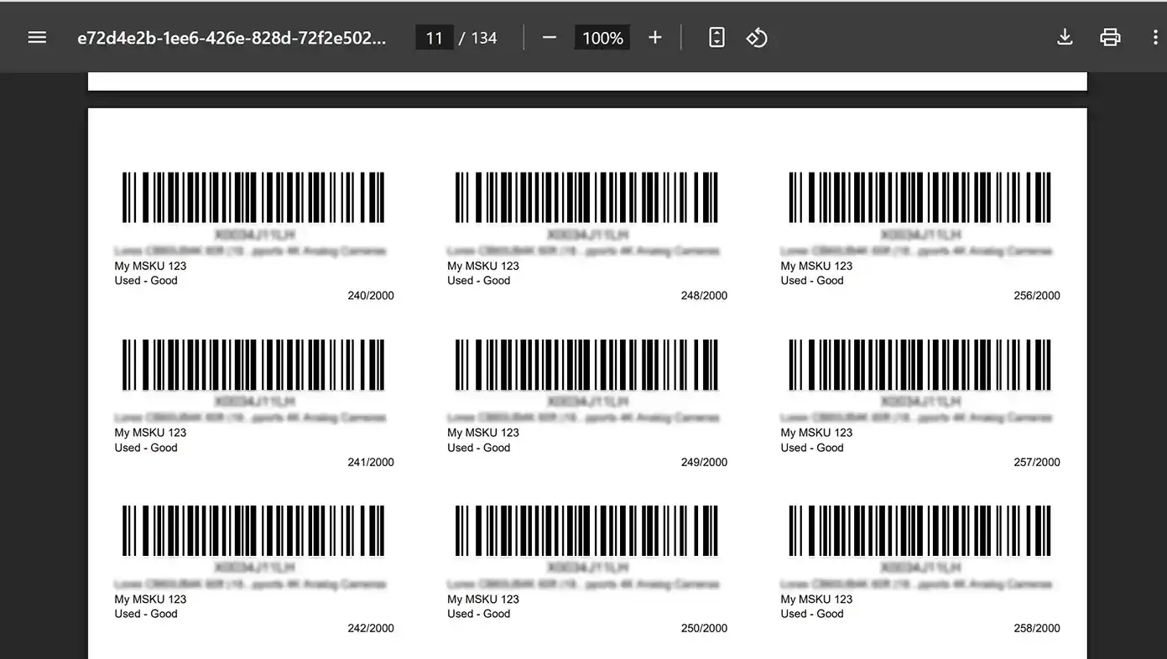
Task: Click the barcode of label 240/2000
Action: (x=253, y=197)
